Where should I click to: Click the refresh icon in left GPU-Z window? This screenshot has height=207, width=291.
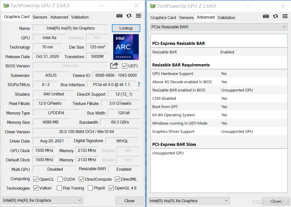coord(129,16)
